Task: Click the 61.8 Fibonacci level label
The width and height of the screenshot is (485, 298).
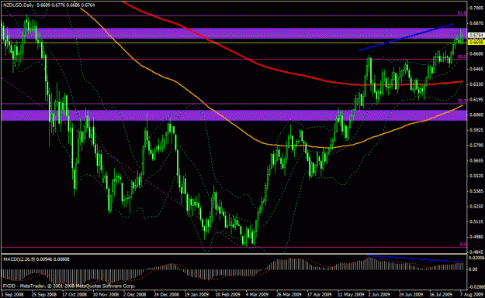Action: (462, 13)
